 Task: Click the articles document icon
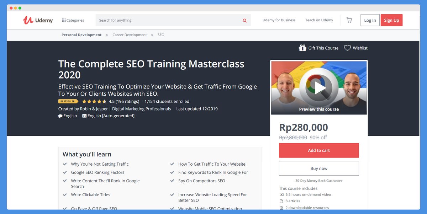coord(281,201)
